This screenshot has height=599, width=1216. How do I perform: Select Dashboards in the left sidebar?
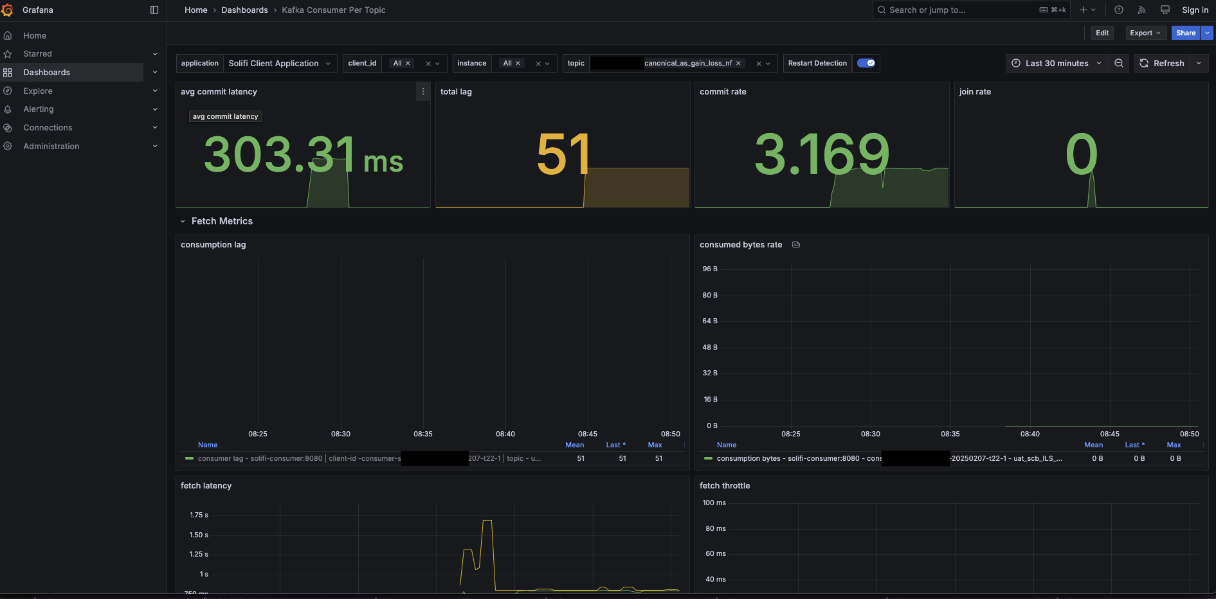coord(46,72)
